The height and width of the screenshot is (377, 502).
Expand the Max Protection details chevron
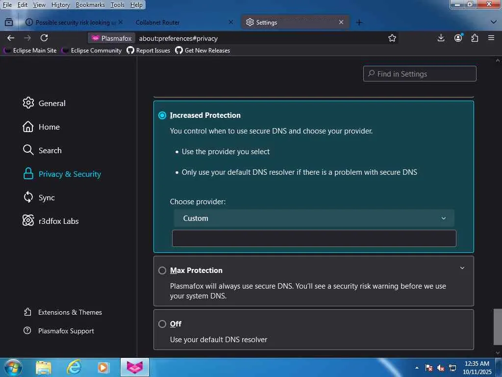coord(462,268)
